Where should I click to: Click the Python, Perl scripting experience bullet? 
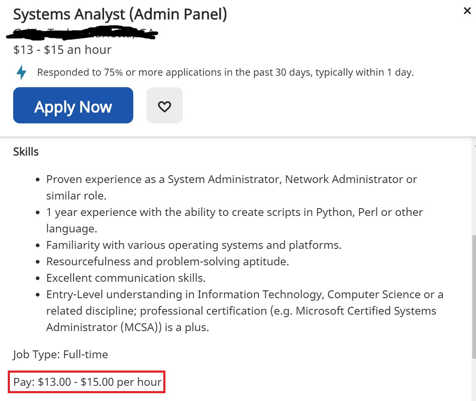point(234,212)
